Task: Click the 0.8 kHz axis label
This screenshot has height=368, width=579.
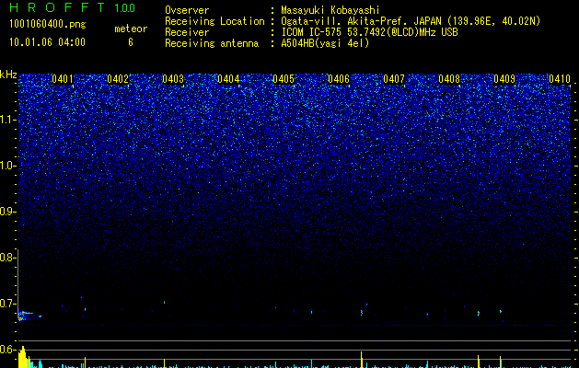Action: pyautogui.click(x=7, y=258)
